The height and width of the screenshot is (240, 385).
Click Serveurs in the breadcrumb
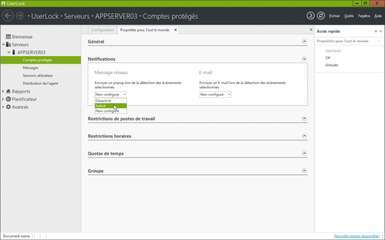[77, 16]
